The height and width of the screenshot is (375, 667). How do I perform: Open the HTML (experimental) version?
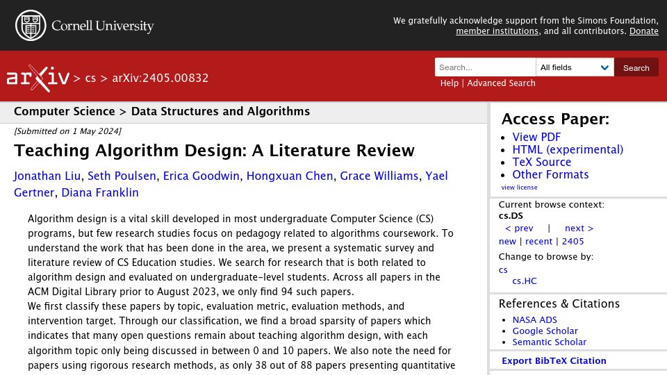pyautogui.click(x=568, y=150)
